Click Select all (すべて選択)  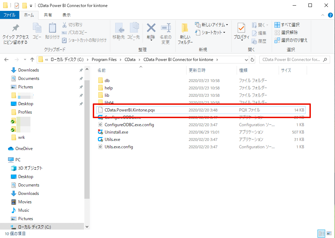(x=287, y=25)
